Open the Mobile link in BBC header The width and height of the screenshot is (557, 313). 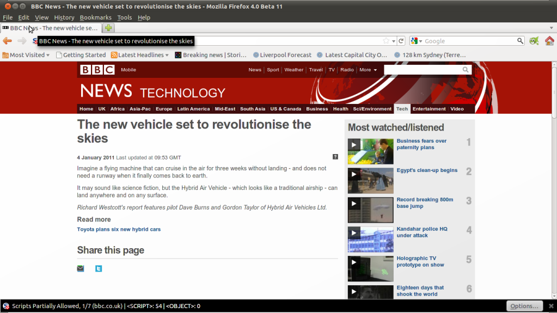coord(128,70)
